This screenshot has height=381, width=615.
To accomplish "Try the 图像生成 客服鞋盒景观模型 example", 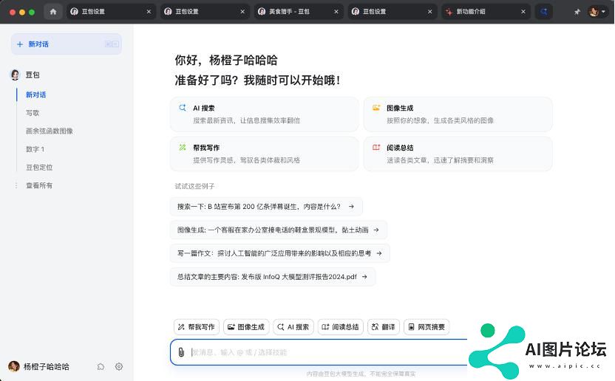I will [x=279, y=230].
